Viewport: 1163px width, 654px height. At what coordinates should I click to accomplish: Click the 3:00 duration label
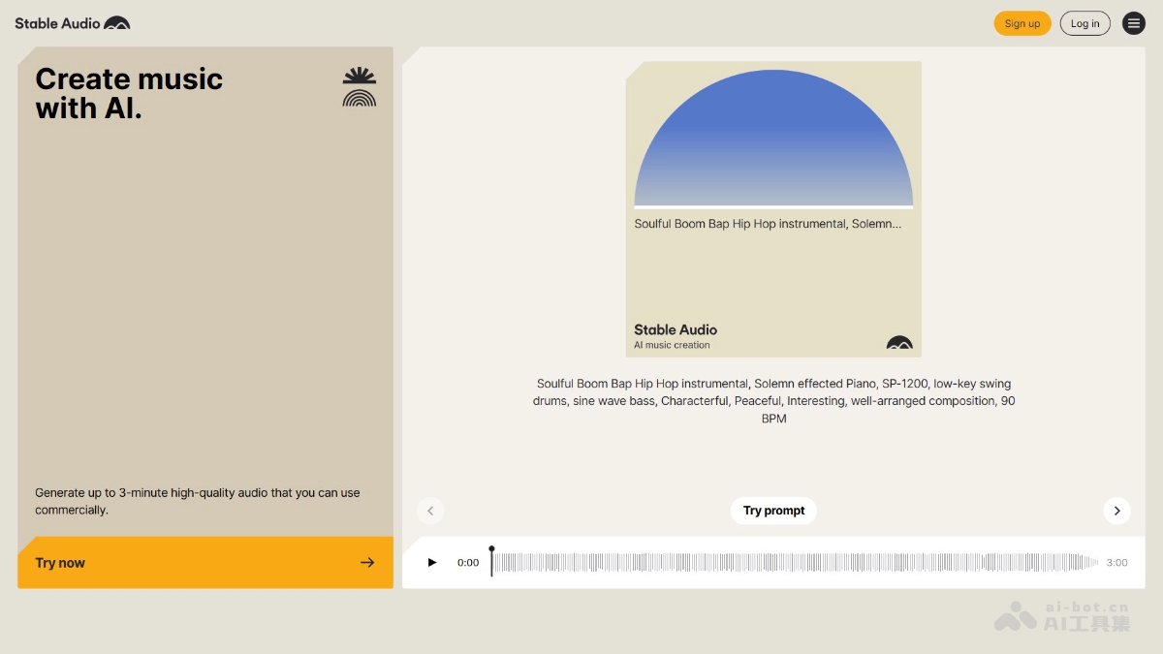(x=1116, y=562)
